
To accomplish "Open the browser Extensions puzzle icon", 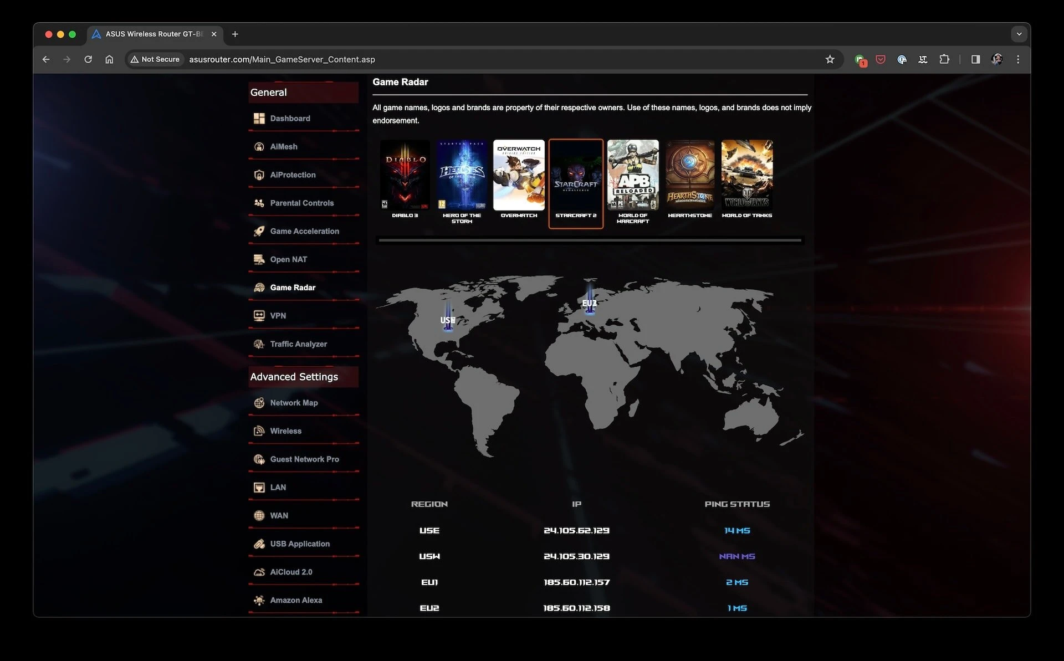I will [944, 59].
